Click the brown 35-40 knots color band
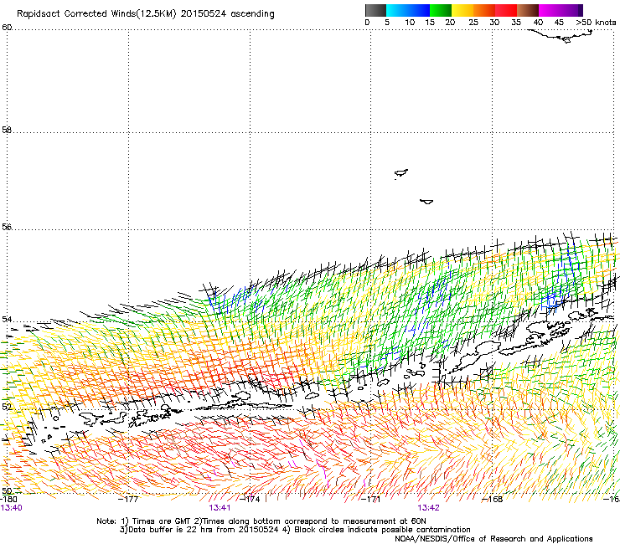Viewport: 620px width, 544px height. point(528,10)
